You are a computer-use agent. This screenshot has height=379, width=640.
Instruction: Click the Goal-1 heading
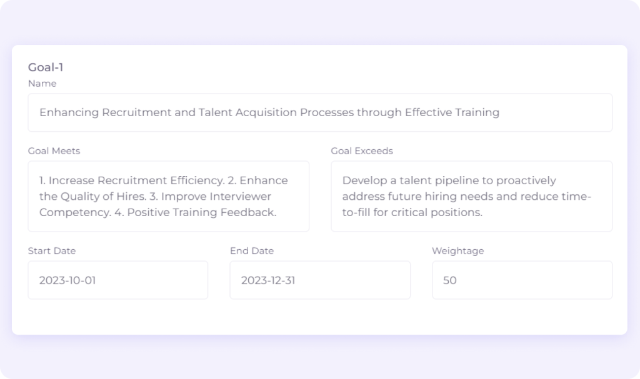[x=46, y=67]
